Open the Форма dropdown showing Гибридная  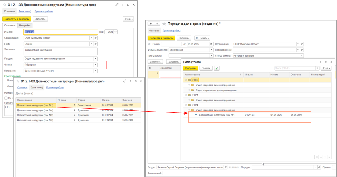[x=96, y=65]
